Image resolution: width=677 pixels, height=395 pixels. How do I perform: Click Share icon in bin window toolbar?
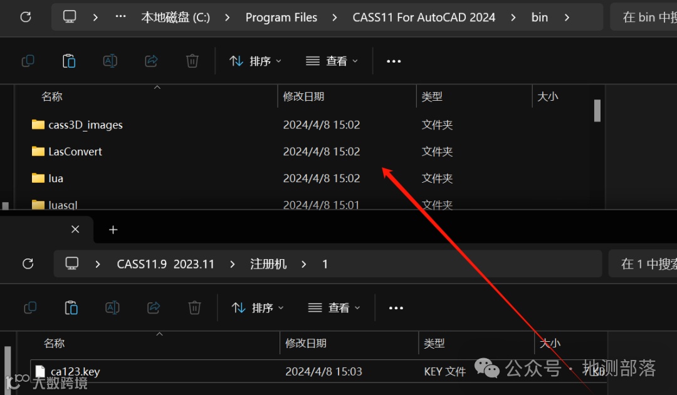(151, 61)
